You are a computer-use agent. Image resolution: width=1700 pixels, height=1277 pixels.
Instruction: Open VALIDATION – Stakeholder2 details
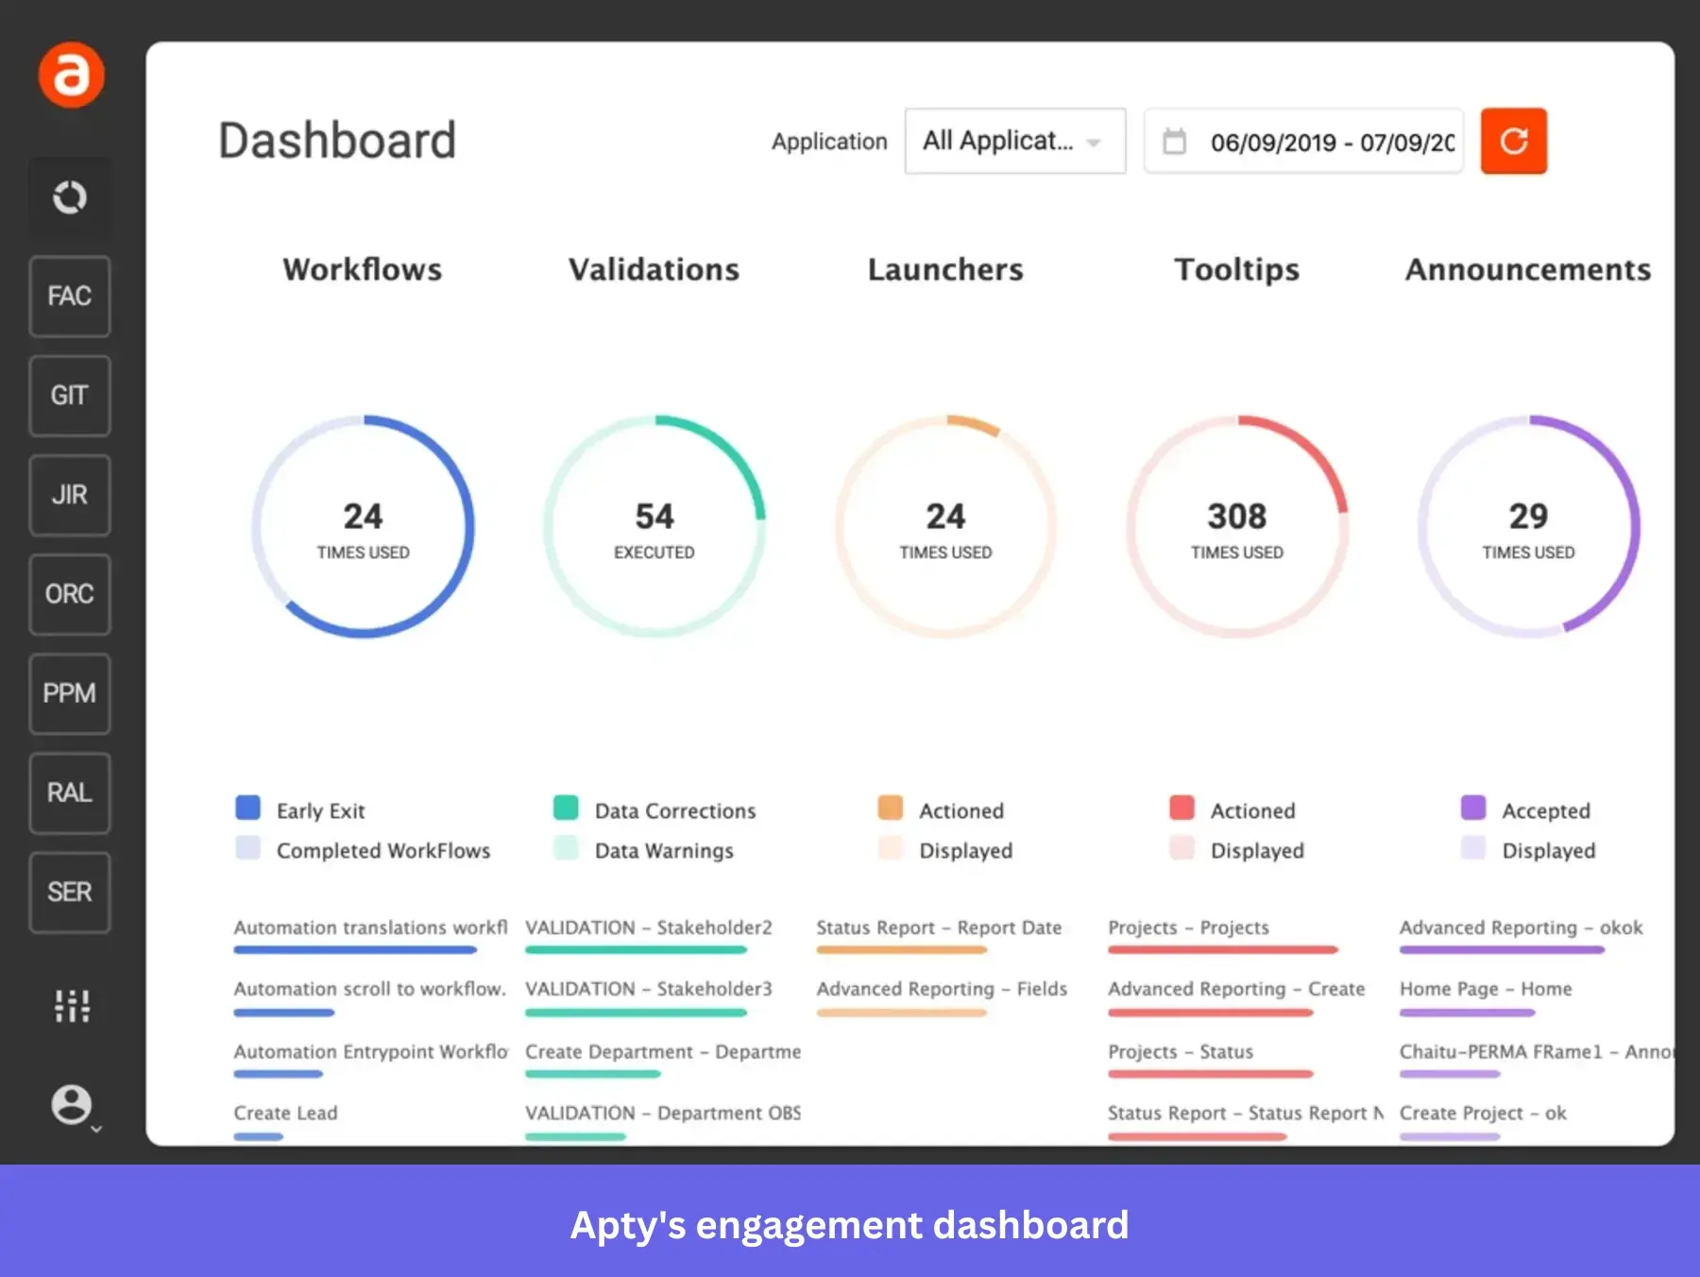(649, 928)
